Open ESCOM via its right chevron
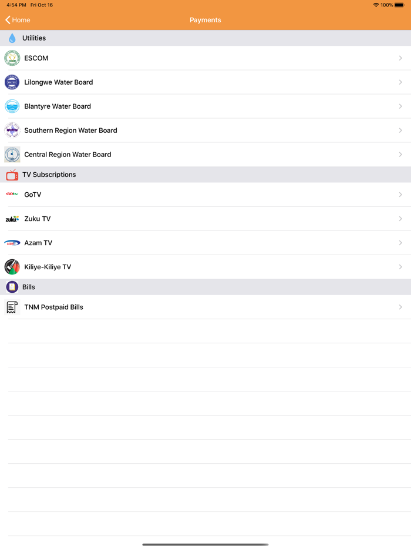411x549 pixels. [x=400, y=58]
